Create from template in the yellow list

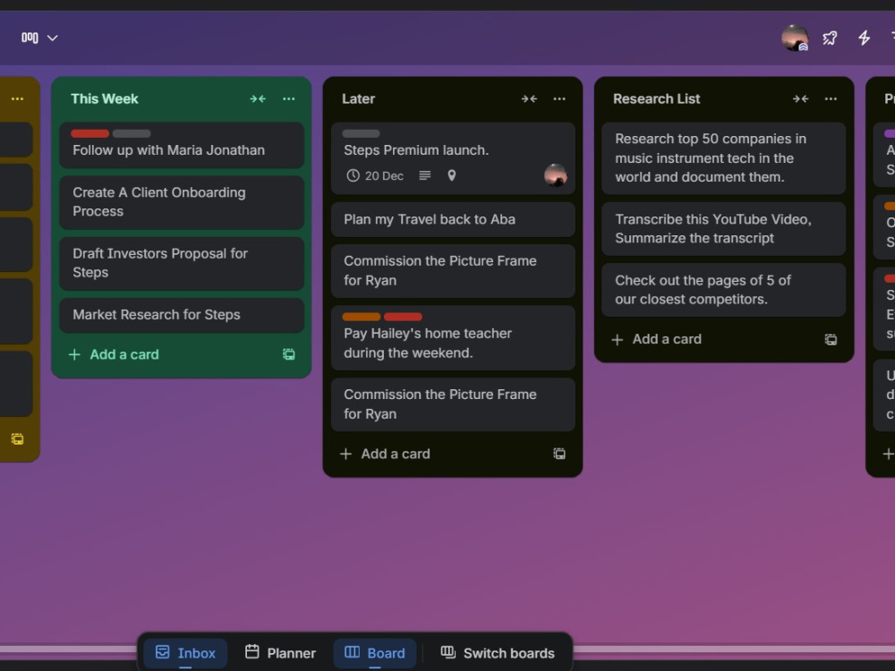click(x=18, y=438)
